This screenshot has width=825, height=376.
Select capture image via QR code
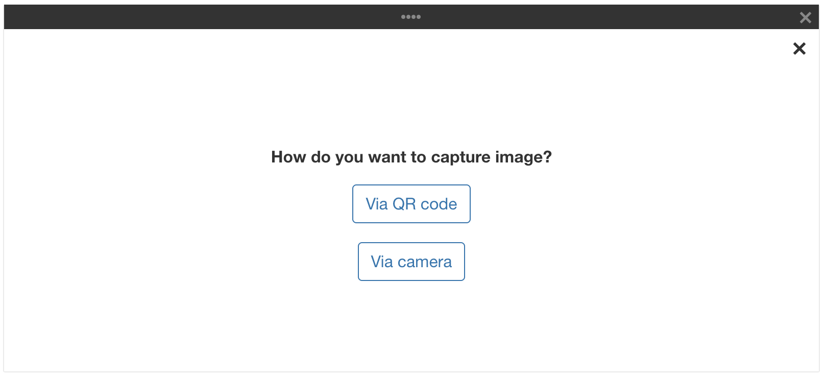tap(411, 204)
